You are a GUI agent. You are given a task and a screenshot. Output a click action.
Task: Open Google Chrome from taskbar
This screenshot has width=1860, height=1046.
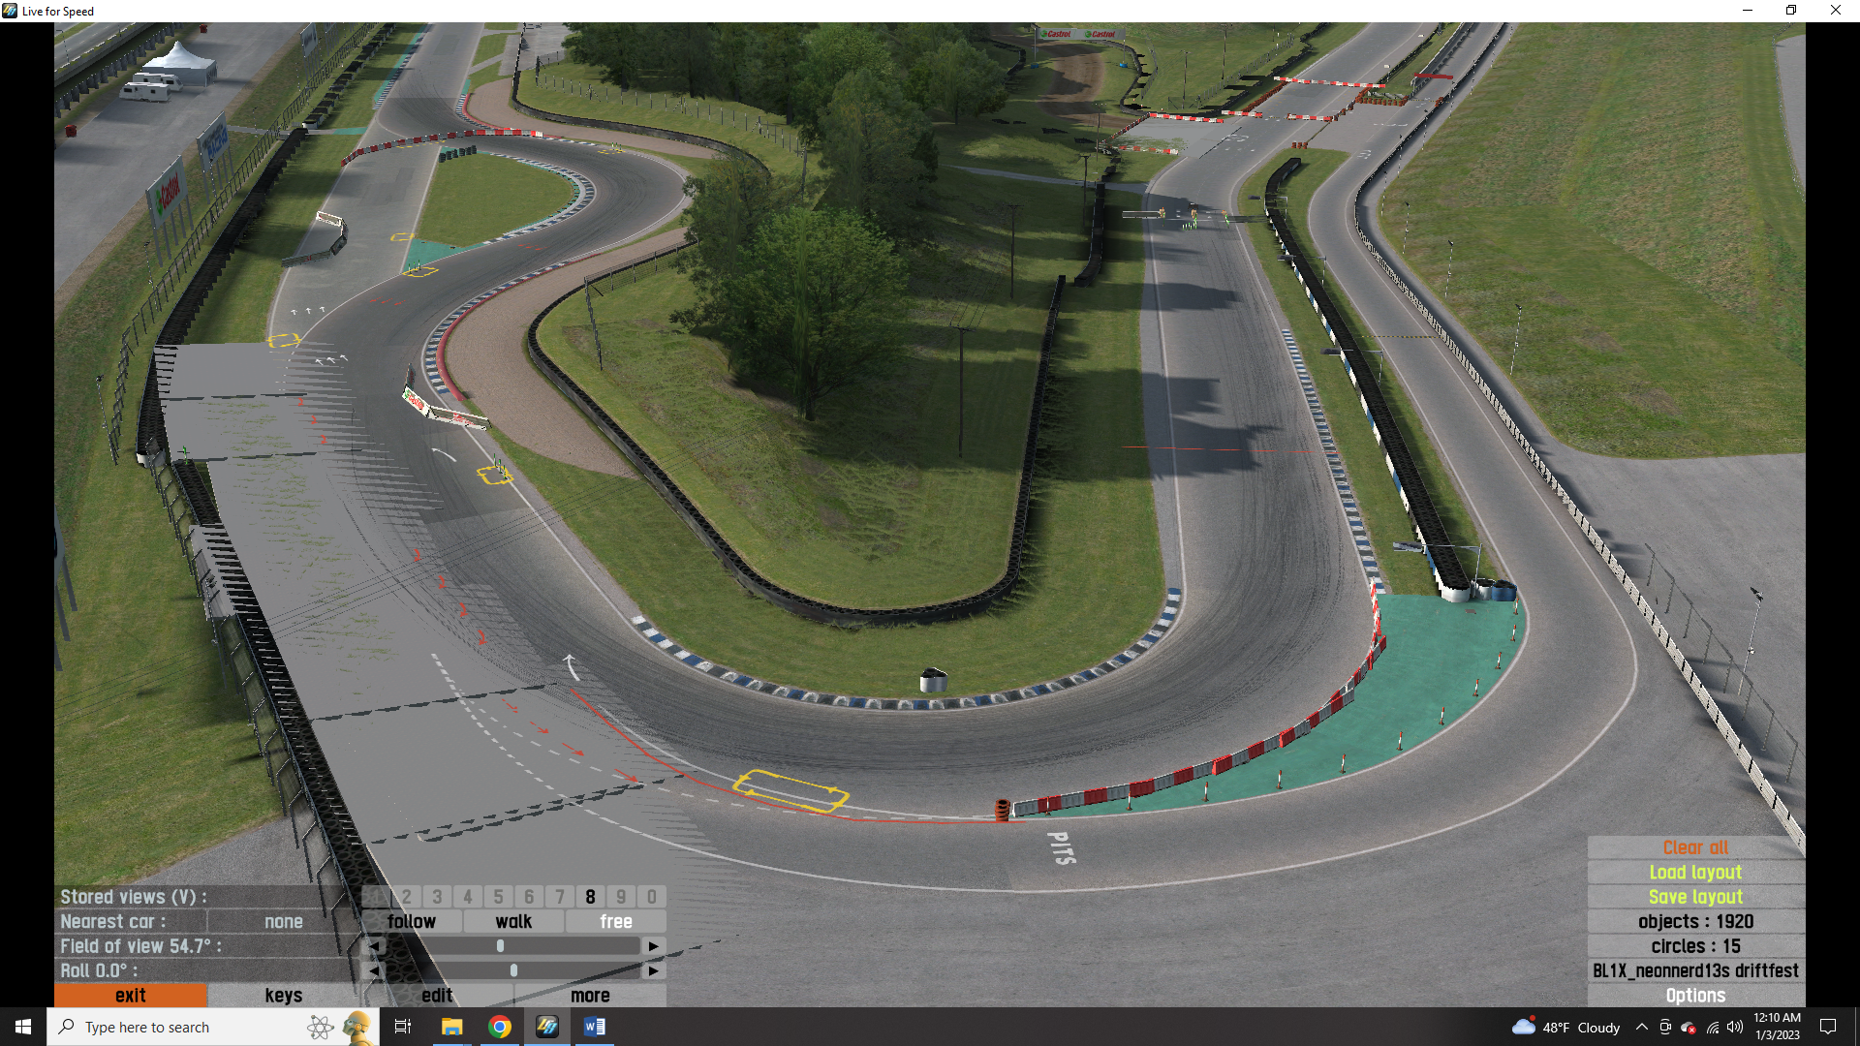pyautogui.click(x=500, y=1027)
